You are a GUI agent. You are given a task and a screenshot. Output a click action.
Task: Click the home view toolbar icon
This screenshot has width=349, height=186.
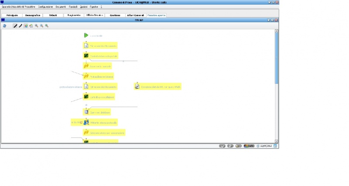tap(31, 26)
